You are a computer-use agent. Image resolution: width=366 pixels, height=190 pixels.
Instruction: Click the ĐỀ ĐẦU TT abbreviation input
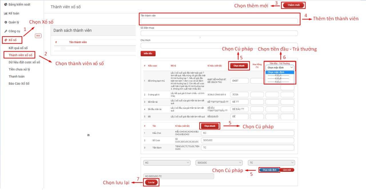tap(239, 109)
